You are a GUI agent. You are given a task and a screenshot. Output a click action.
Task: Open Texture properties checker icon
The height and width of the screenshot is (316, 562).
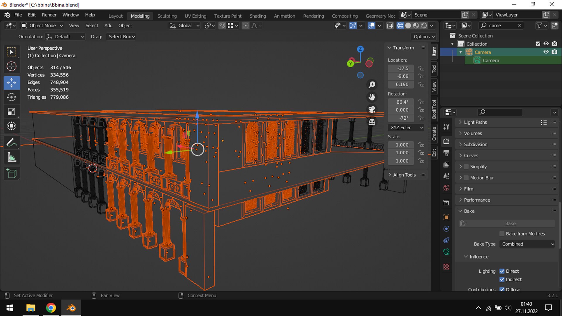(446, 267)
